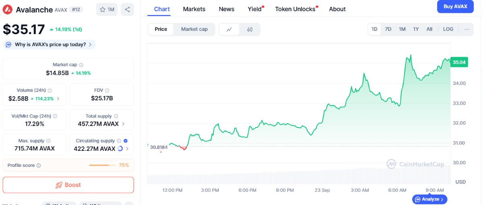The image size is (483, 205).
Task: Click the $14.85B market cap value
Action: [57, 73]
